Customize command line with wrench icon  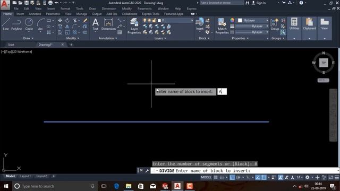click(x=147, y=171)
